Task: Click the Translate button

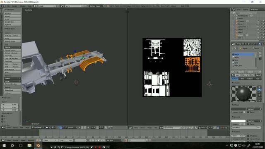Action: click(x=12, y=14)
